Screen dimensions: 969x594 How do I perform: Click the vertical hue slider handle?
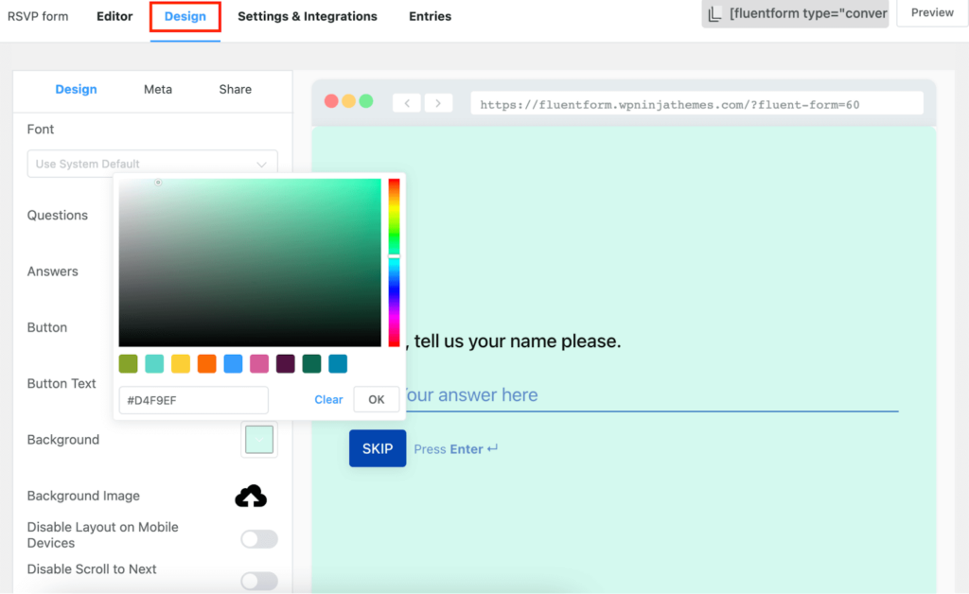[395, 258]
